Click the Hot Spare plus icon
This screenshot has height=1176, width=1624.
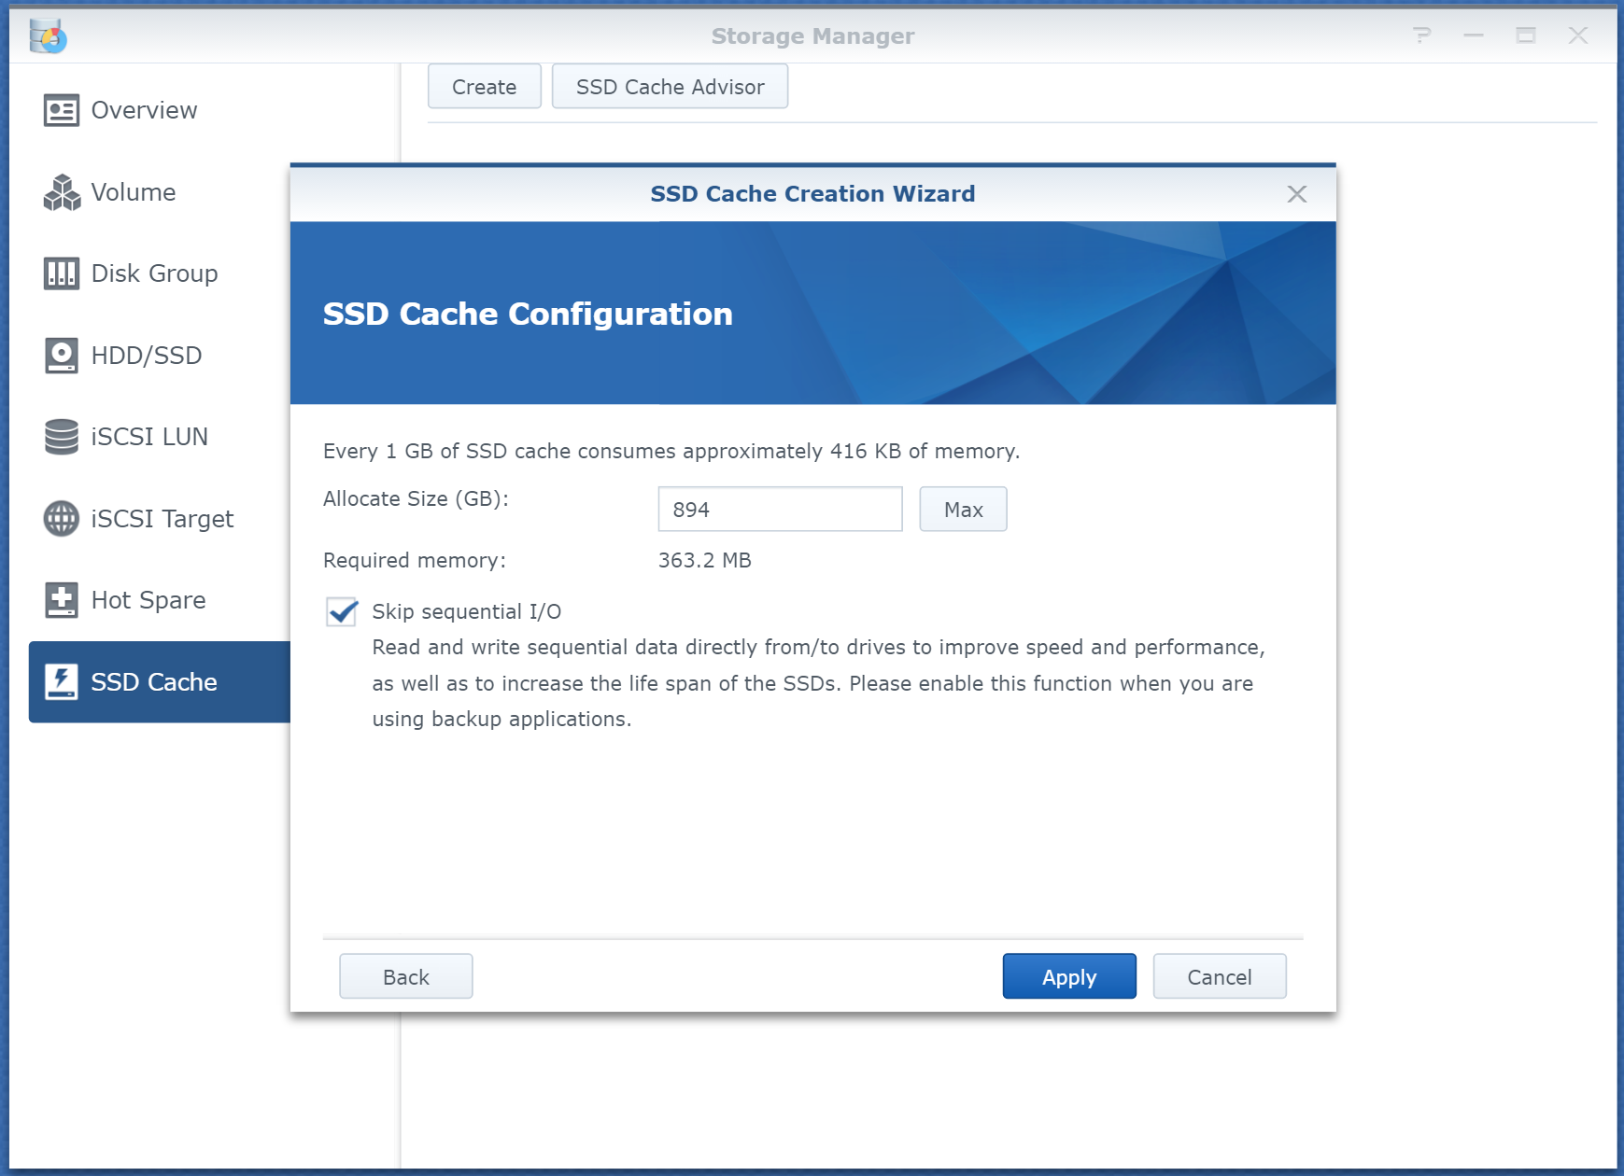[x=62, y=600]
